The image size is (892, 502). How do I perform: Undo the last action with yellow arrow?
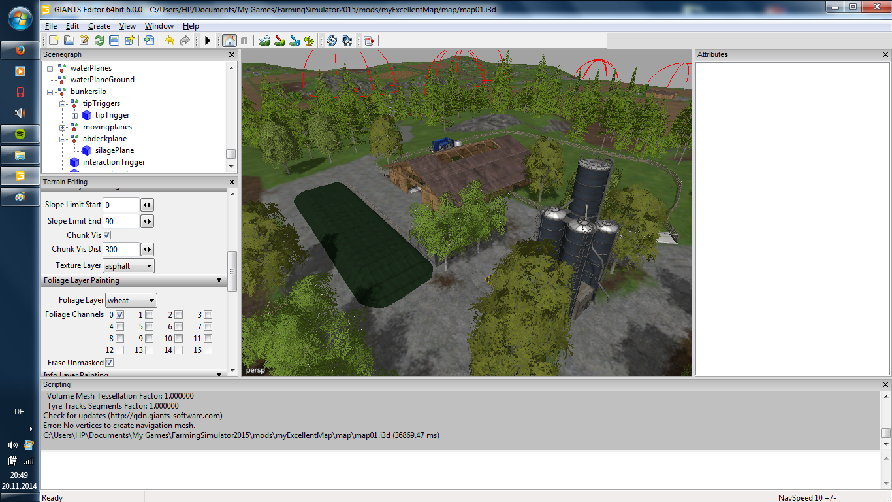tap(170, 41)
